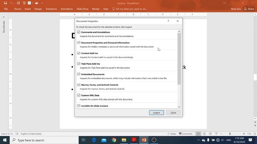Toggle the Invisible On-Slide Content checkbox
257x144 pixels.
[79, 106]
